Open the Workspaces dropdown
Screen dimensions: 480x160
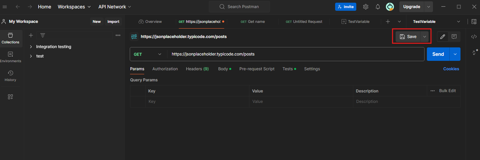[x=74, y=7]
